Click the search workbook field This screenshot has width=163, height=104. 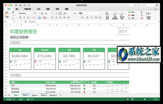point(142,5)
